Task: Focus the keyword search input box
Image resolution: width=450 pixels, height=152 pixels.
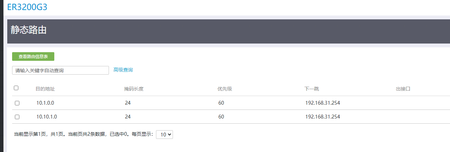Action: tap(61, 70)
